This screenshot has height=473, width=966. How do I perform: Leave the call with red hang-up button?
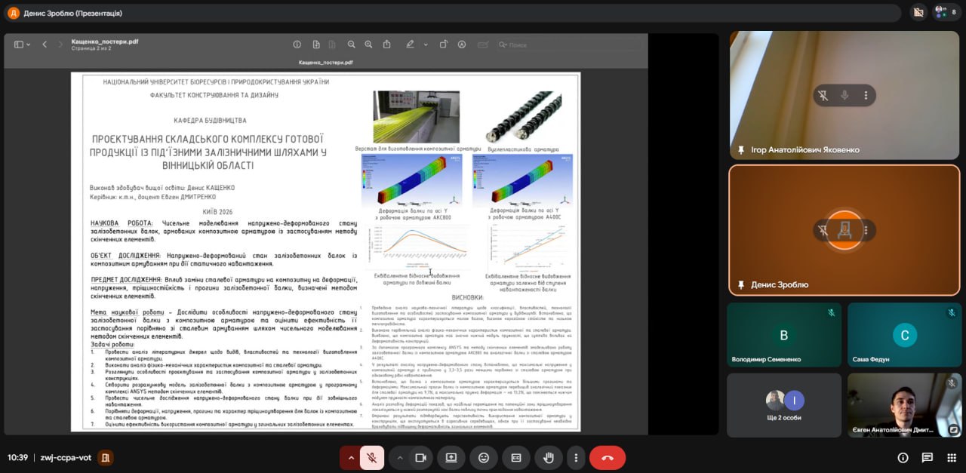pyautogui.click(x=608, y=457)
